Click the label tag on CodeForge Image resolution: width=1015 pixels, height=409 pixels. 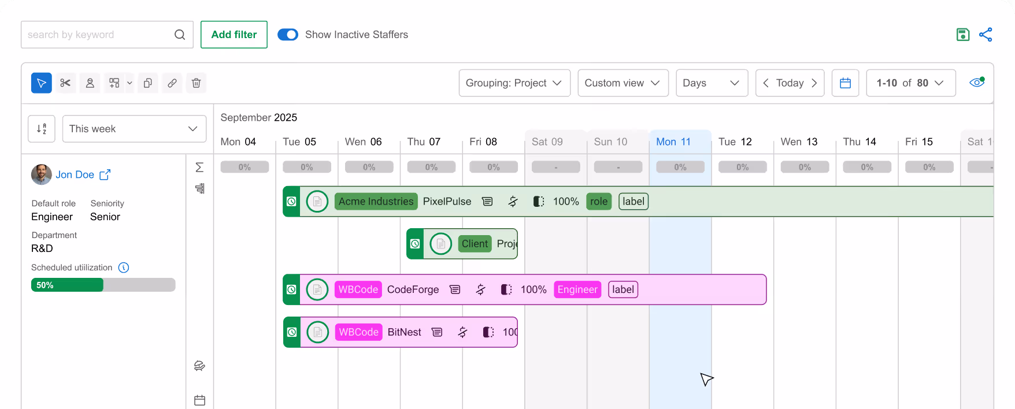click(x=623, y=289)
